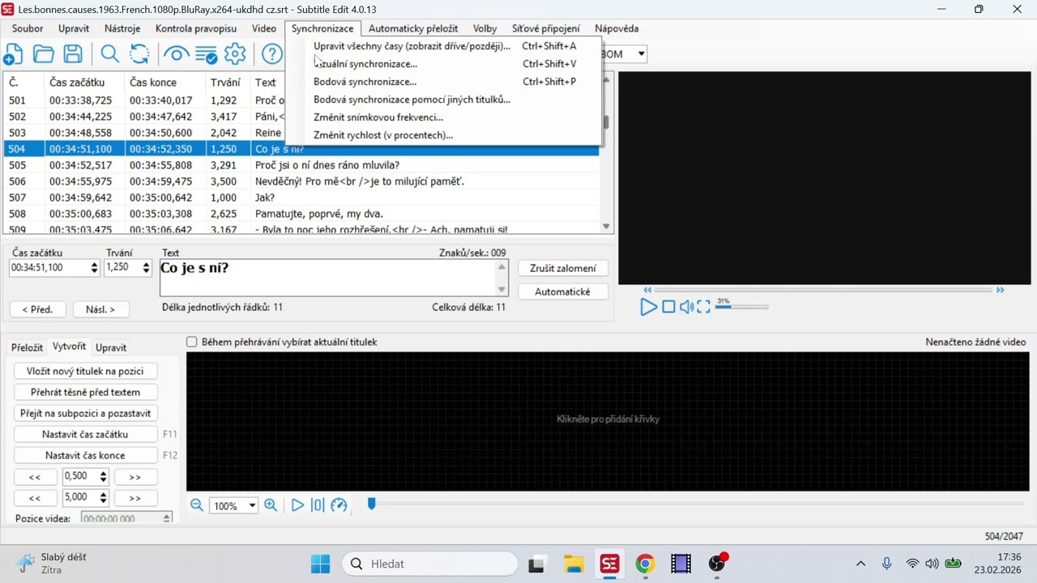Open settings with the gear icon
Image resolution: width=1037 pixels, height=583 pixels.
tap(235, 54)
